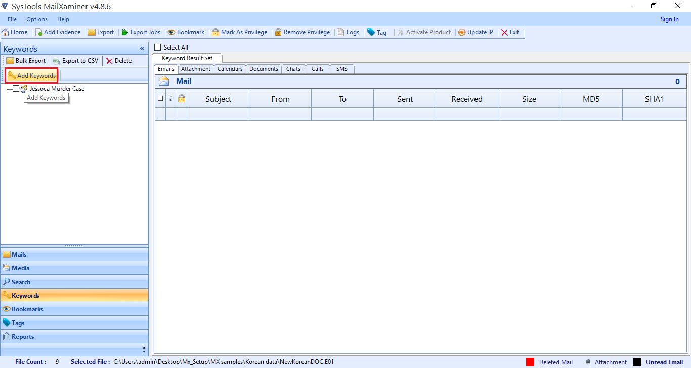Collapse the Keywords panel with double chevron

tap(142, 49)
